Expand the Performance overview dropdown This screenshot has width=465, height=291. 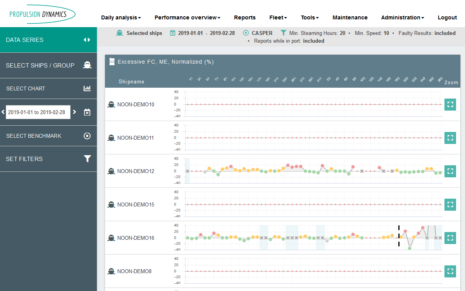[187, 17]
